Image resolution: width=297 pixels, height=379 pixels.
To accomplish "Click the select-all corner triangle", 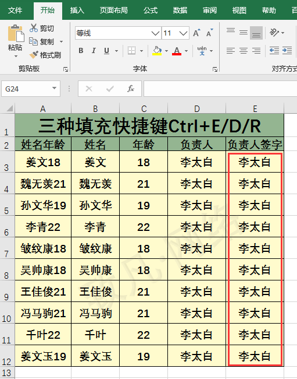I will (9, 108).
